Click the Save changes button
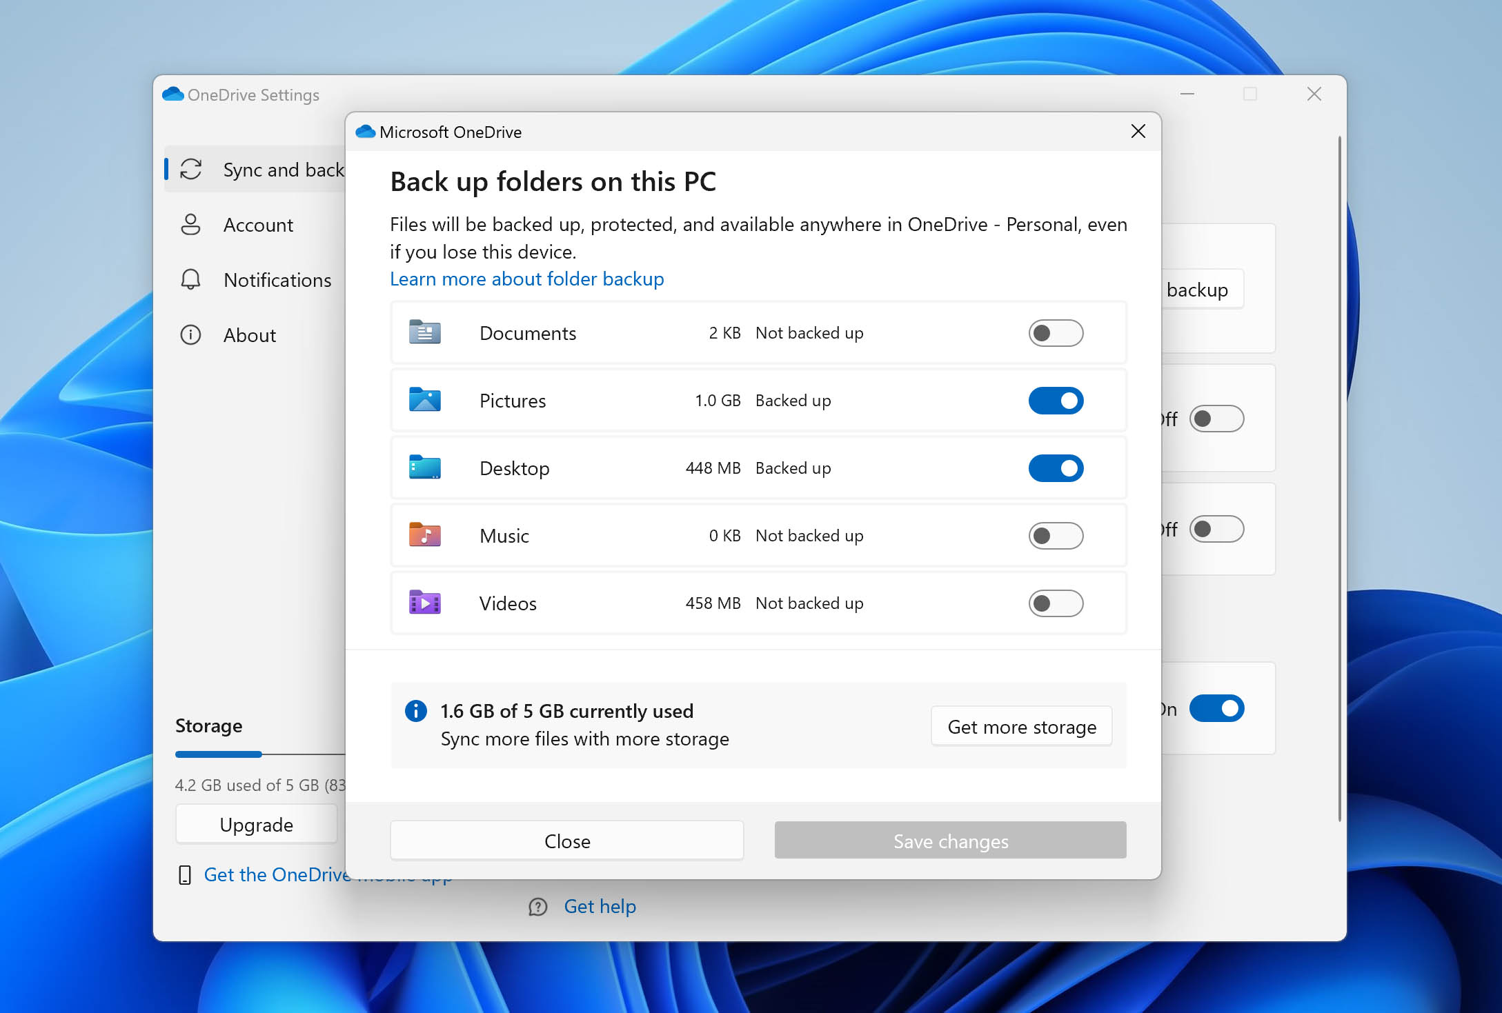1502x1013 pixels. pyautogui.click(x=950, y=841)
